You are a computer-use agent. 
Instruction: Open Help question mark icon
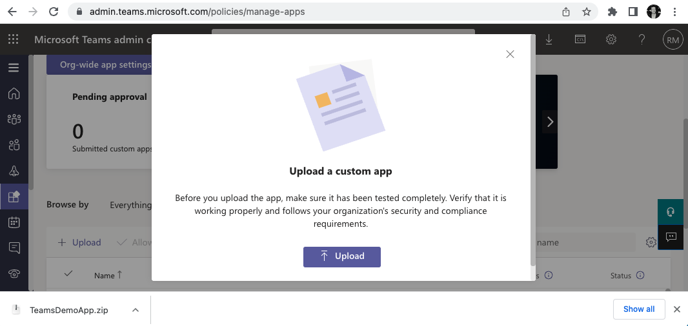click(642, 39)
